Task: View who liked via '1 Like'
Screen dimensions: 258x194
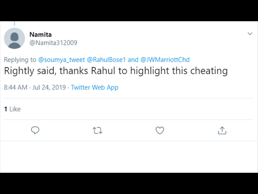Action: [12, 109]
